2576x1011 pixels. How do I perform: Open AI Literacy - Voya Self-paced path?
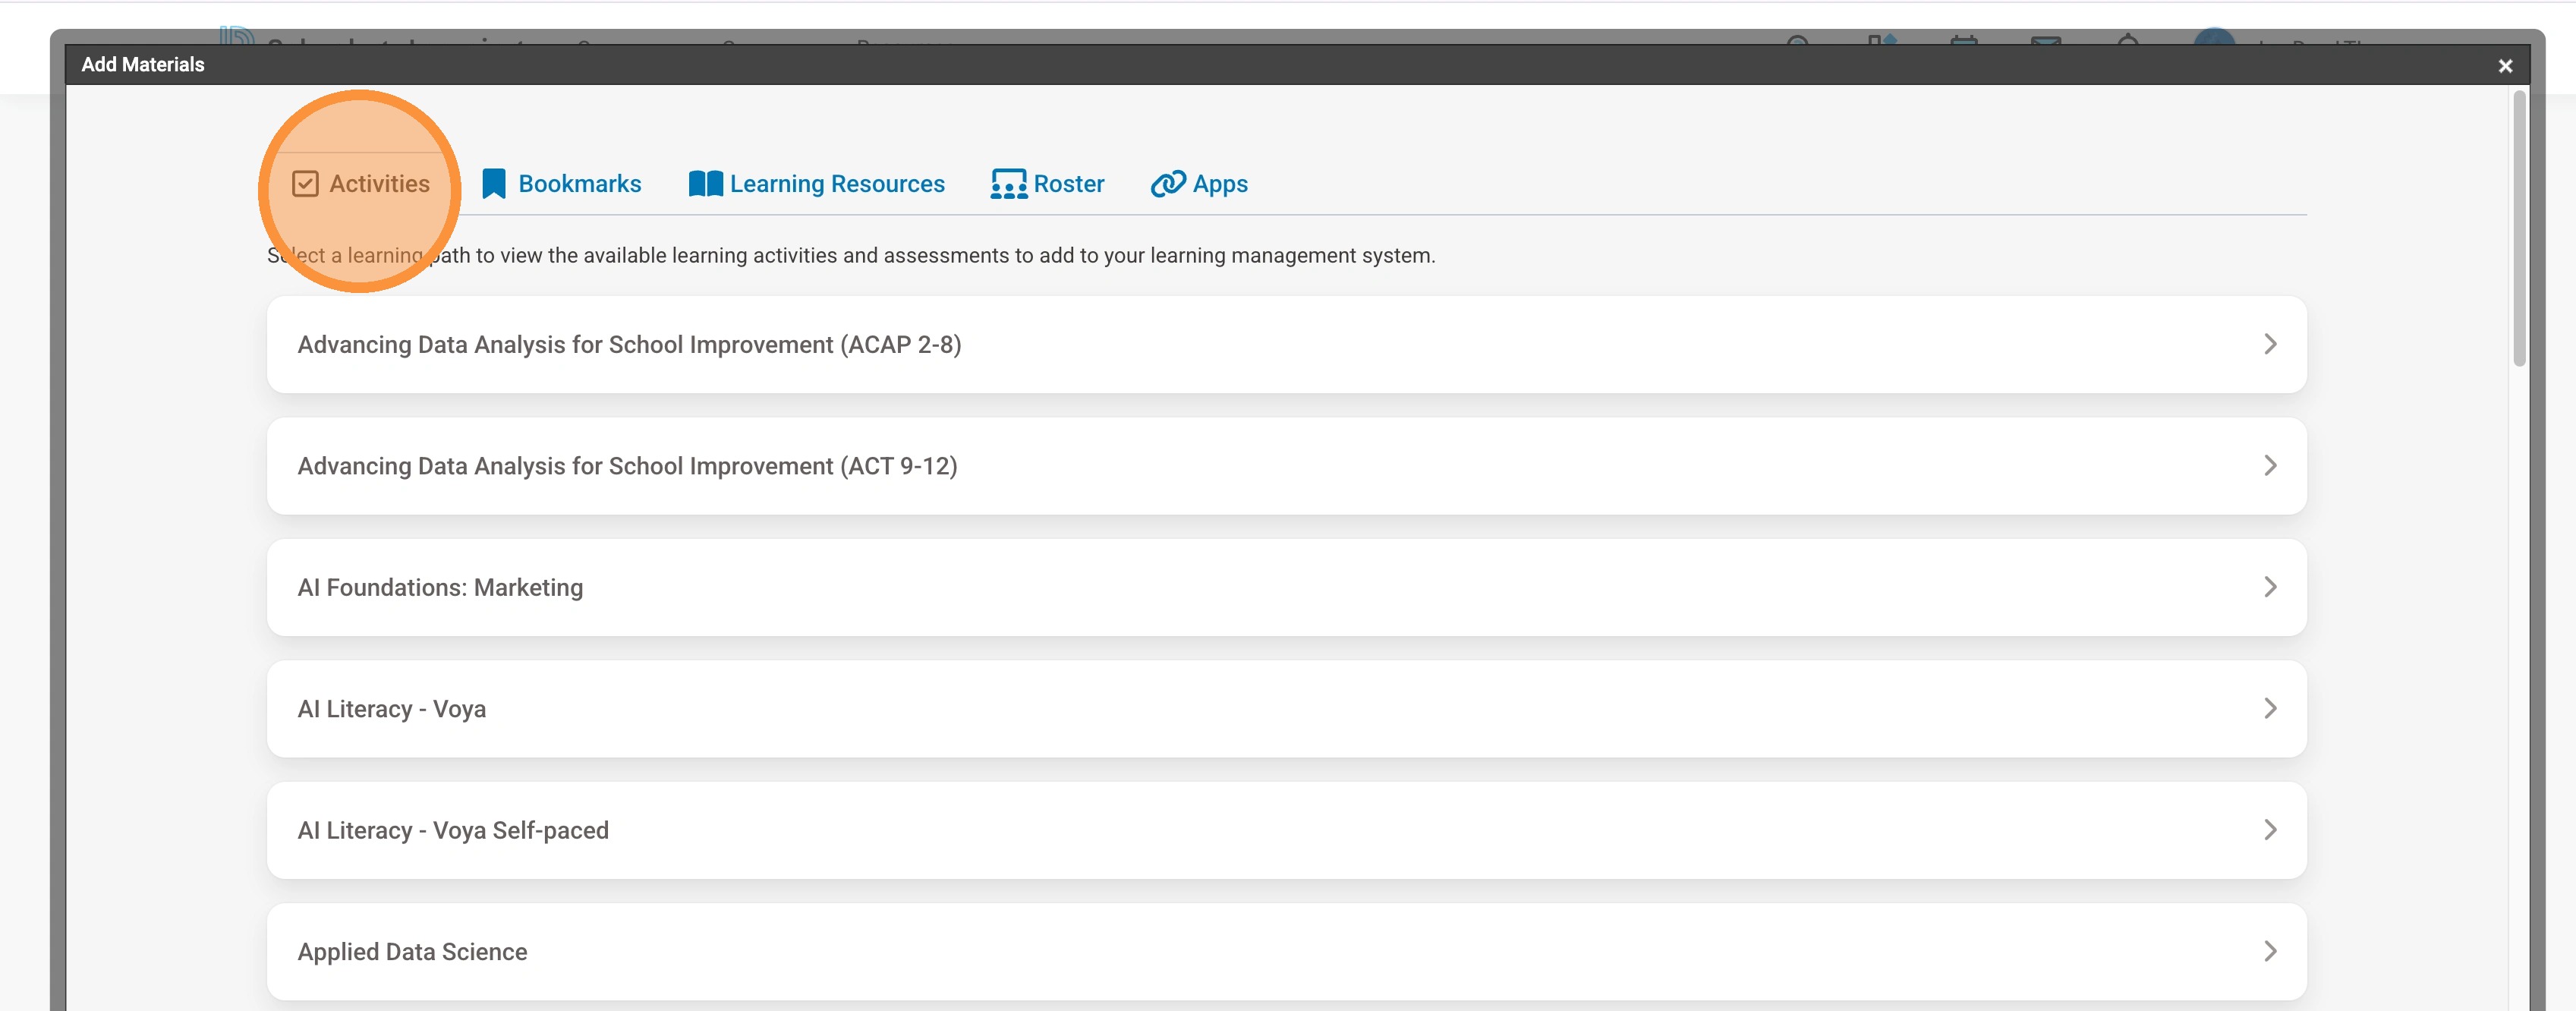[x=453, y=830]
